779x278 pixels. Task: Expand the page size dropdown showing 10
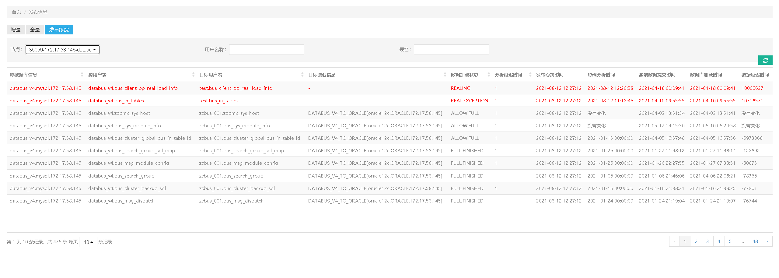(88, 242)
